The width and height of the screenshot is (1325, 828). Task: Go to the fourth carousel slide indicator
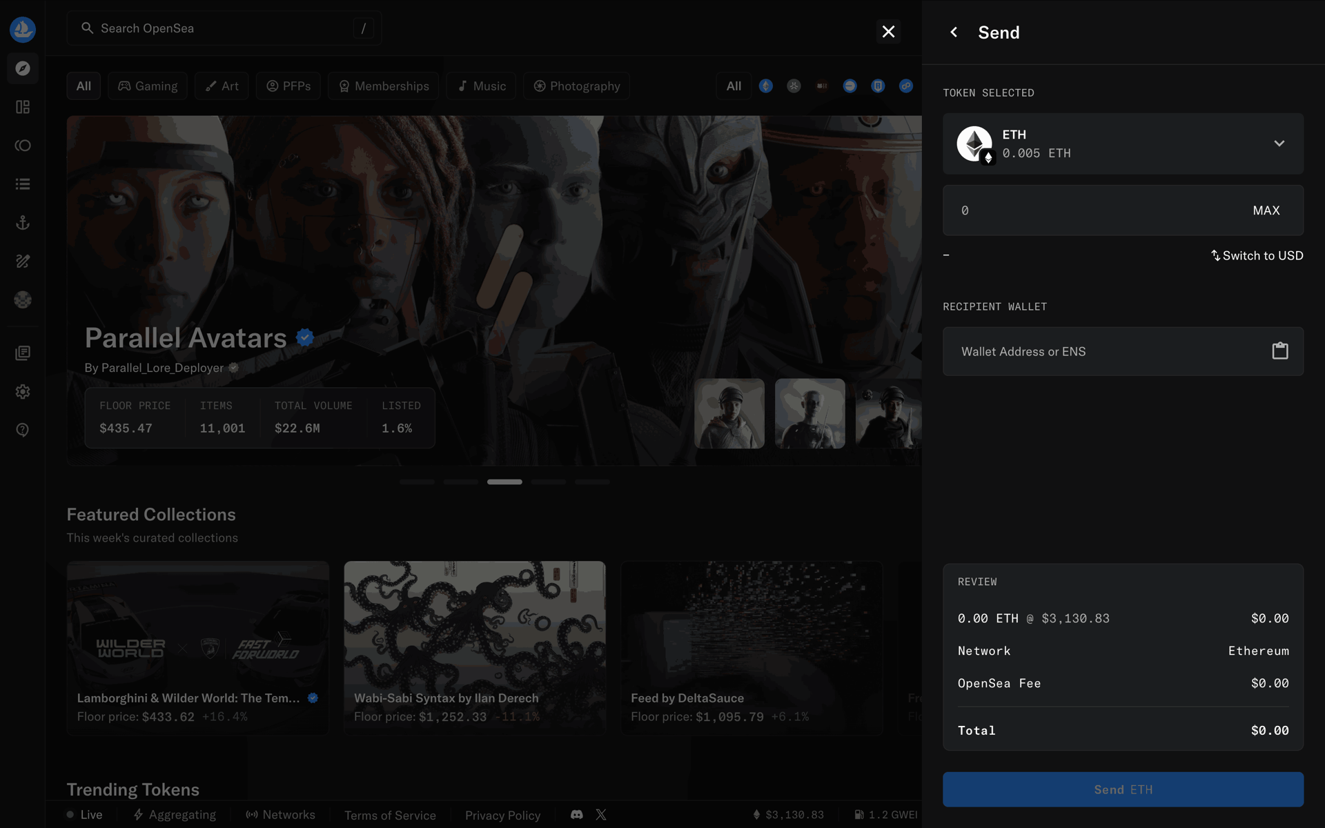(x=549, y=482)
